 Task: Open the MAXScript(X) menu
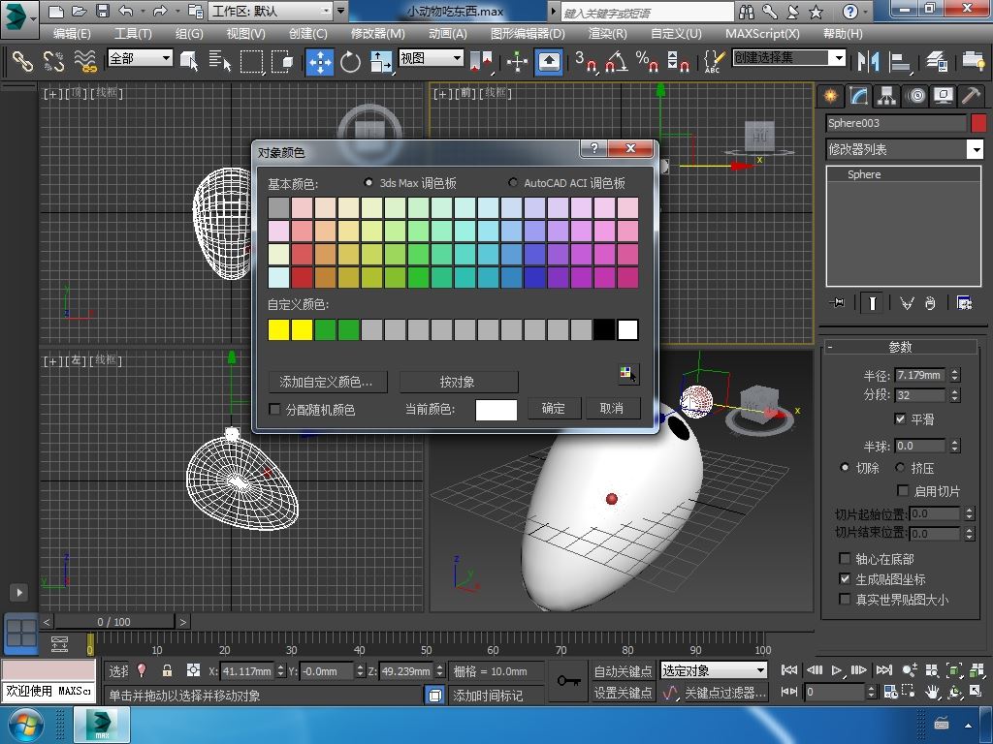[x=762, y=34]
